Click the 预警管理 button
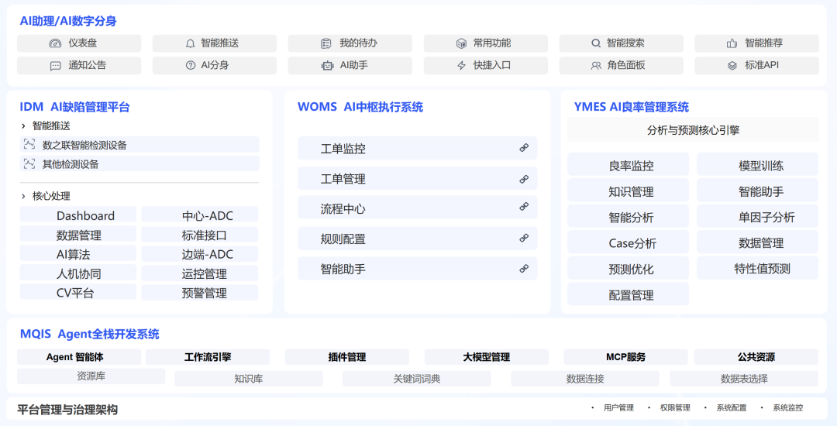The height and width of the screenshot is (426, 837). tap(200, 292)
